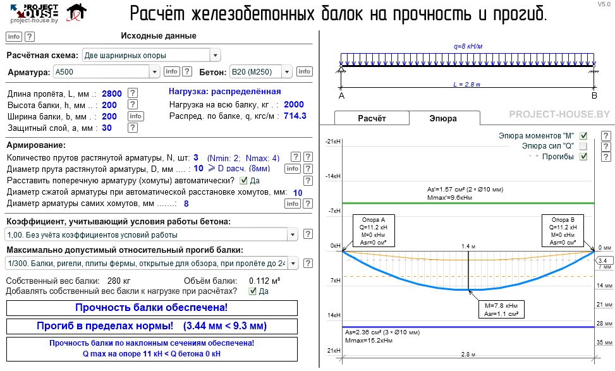Click the D расч. (8мм) hint

(239, 169)
